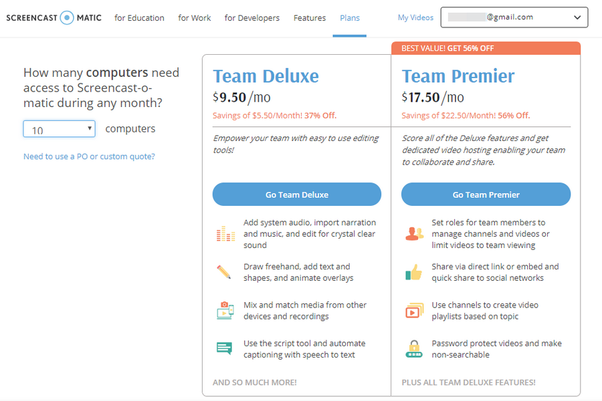Screen dimensions: 602x401
Task: Click the password padlock icon
Action: 414,349
